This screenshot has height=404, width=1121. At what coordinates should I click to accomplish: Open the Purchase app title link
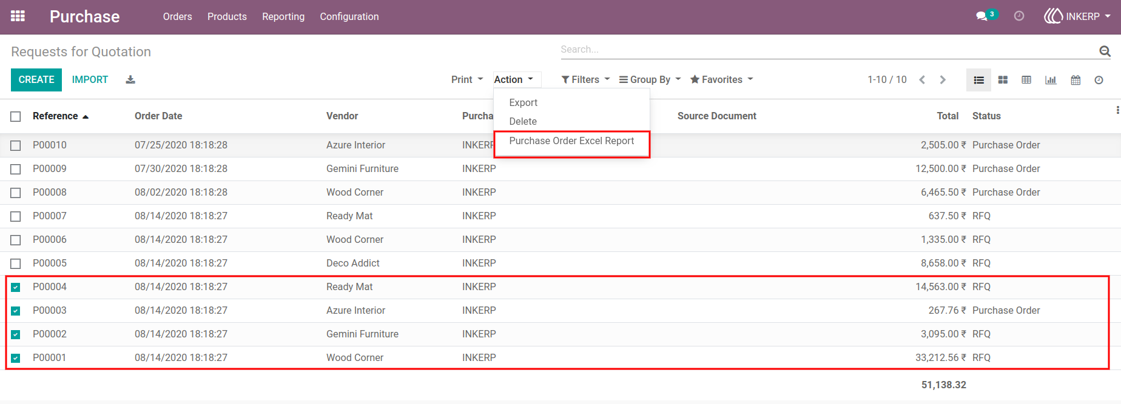pos(85,16)
